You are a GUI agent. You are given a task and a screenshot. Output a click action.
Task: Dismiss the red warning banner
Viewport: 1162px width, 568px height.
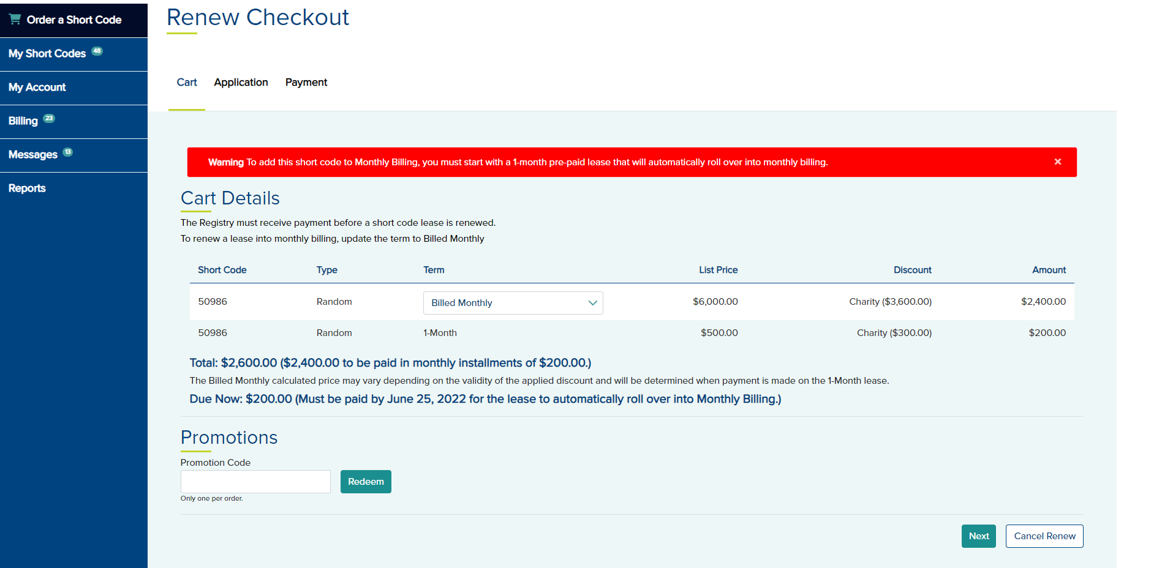click(1057, 162)
